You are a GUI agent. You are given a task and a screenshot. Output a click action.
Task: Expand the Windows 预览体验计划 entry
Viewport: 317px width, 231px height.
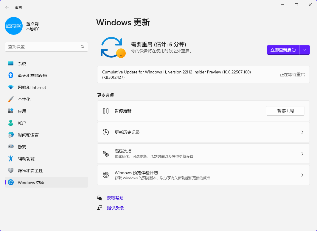pyautogui.click(x=302, y=175)
